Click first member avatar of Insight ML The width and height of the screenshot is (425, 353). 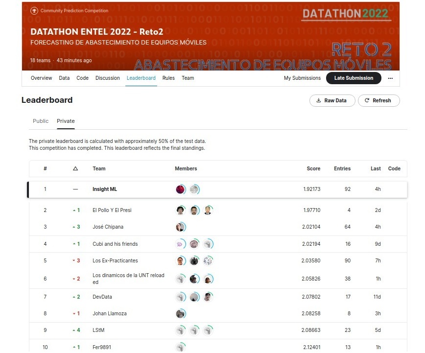tap(181, 189)
